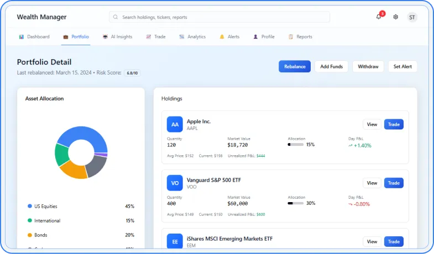
Task: Go to the Alerts tab
Action: click(x=229, y=37)
